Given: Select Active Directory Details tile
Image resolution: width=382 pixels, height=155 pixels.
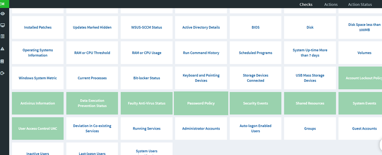Looking at the screenshot, I should (201, 28).
